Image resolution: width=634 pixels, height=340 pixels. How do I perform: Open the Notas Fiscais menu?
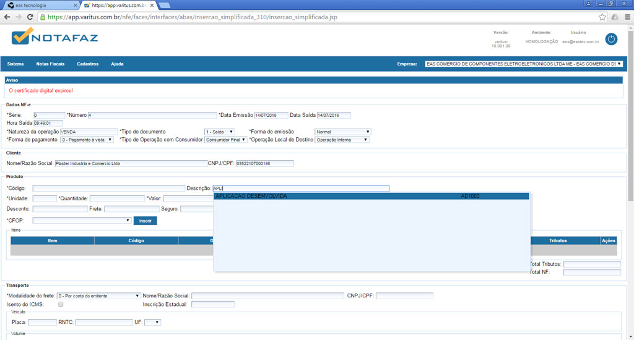pos(50,64)
